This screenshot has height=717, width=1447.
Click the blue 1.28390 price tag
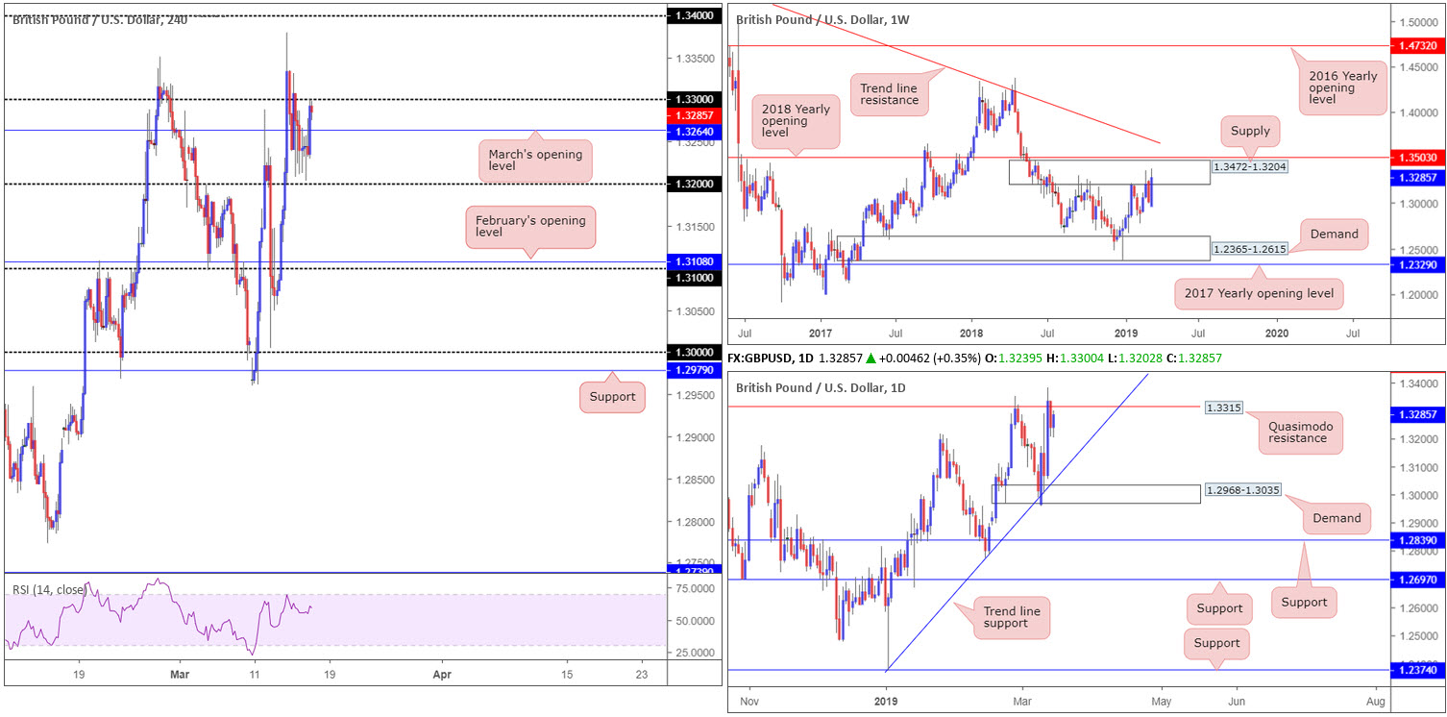coord(1417,540)
